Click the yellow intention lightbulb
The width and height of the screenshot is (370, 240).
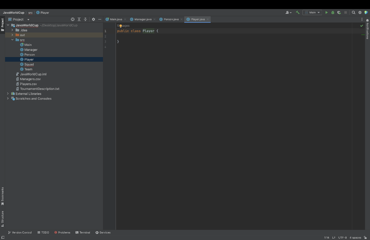[121, 26]
